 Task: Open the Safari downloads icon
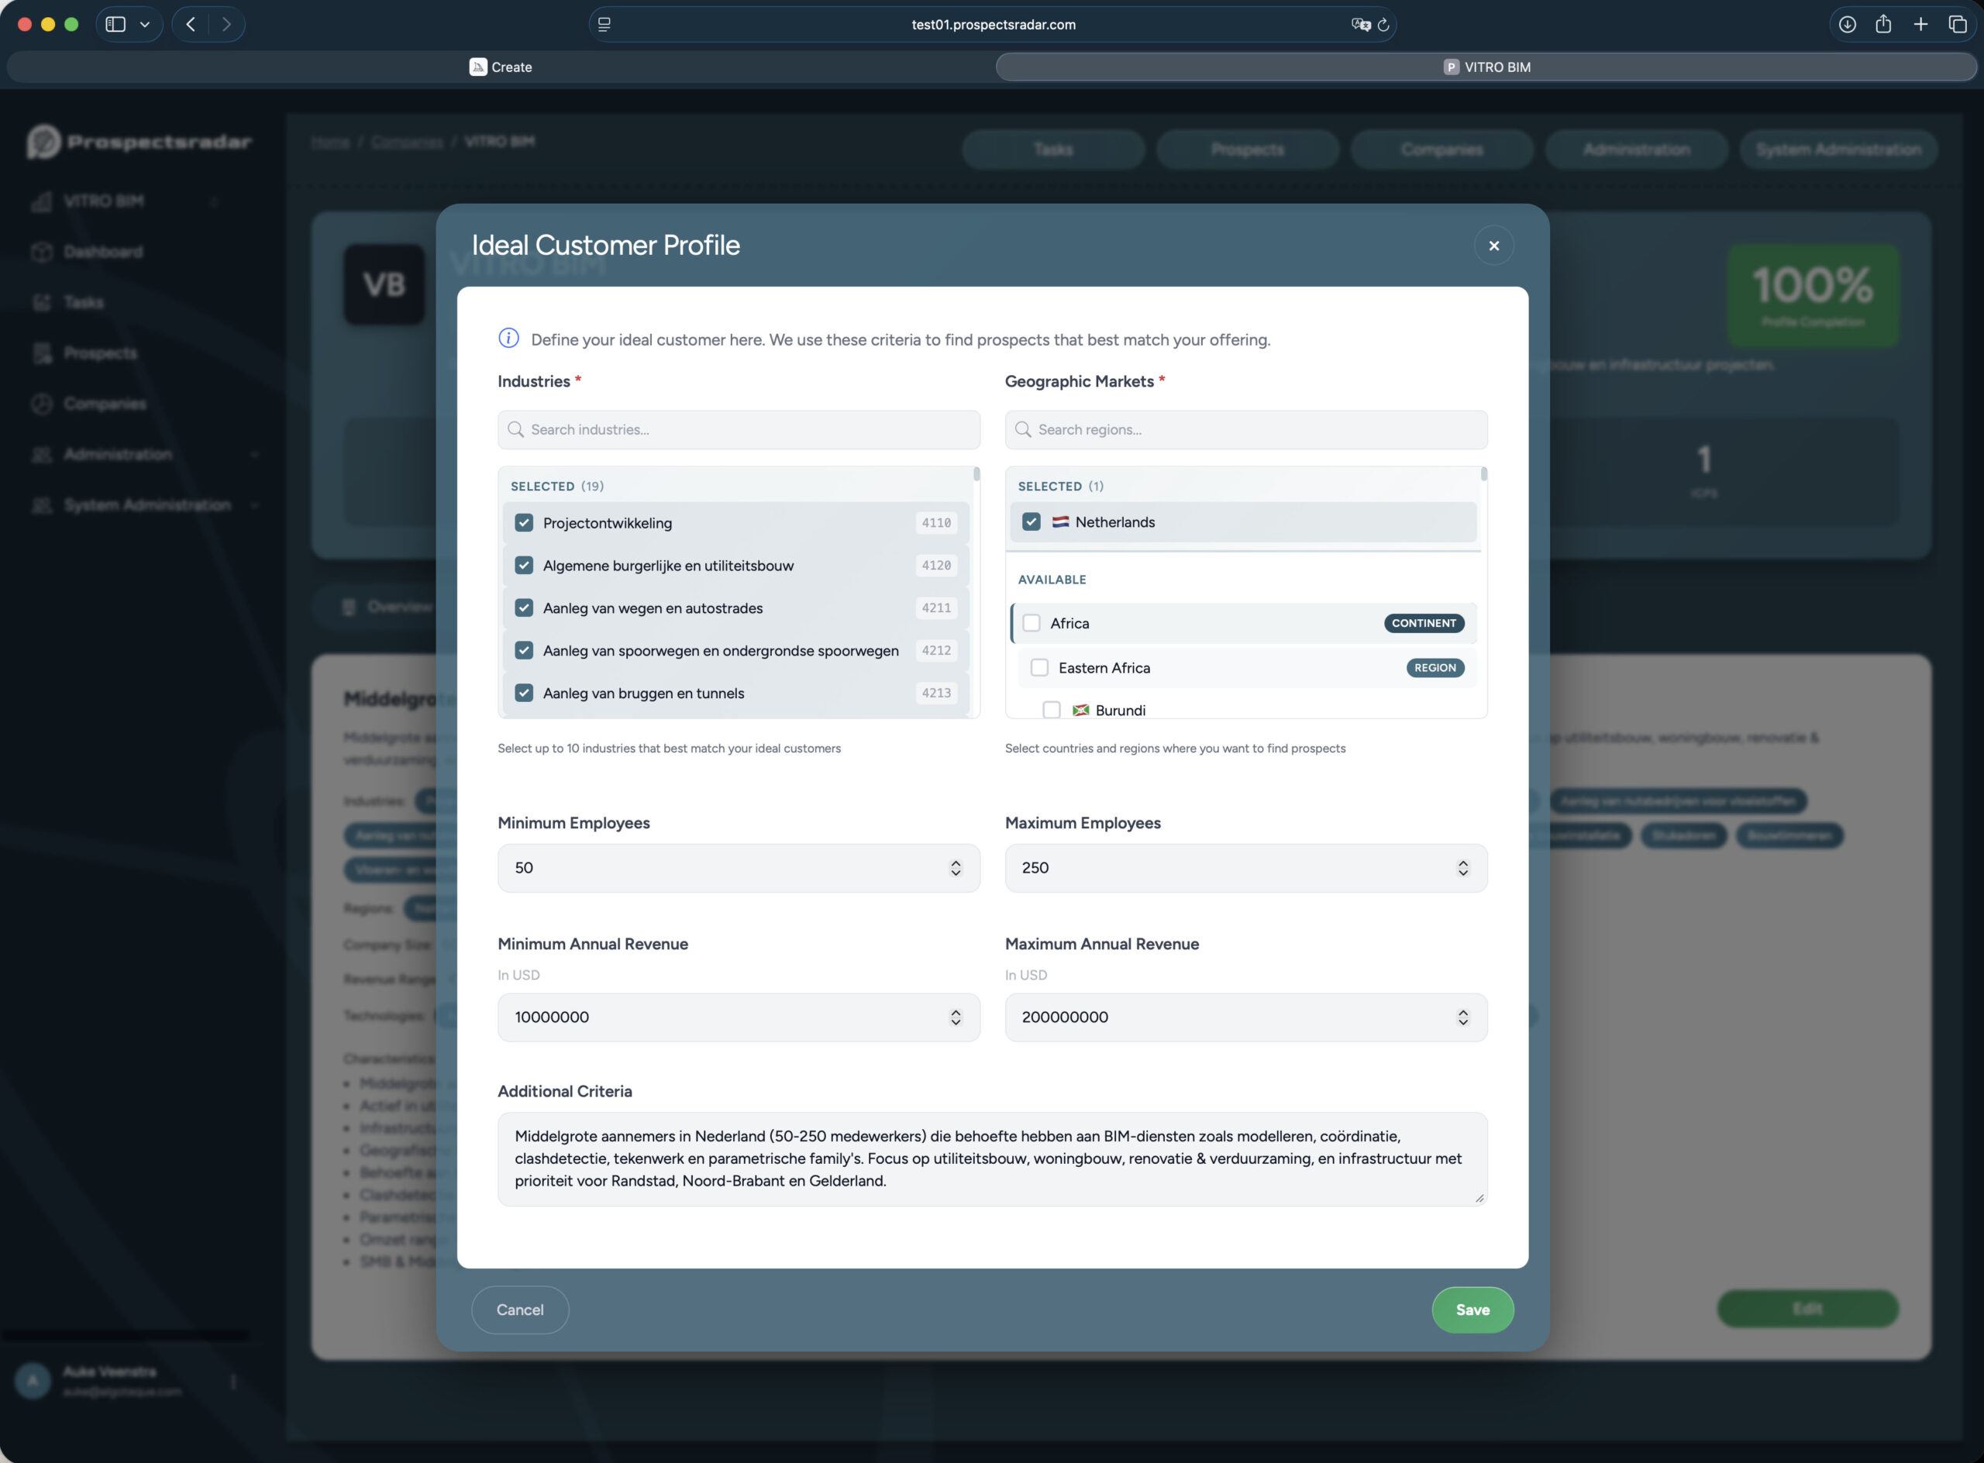(1847, 25)
